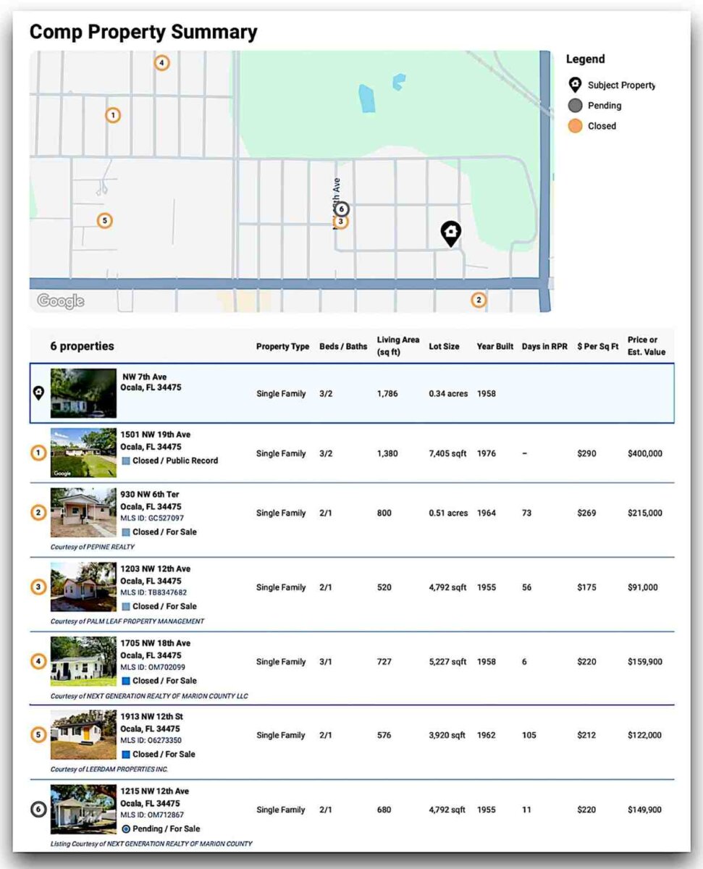Click map marker number 2
Viewport: 703px width, 869px height.
478,300
